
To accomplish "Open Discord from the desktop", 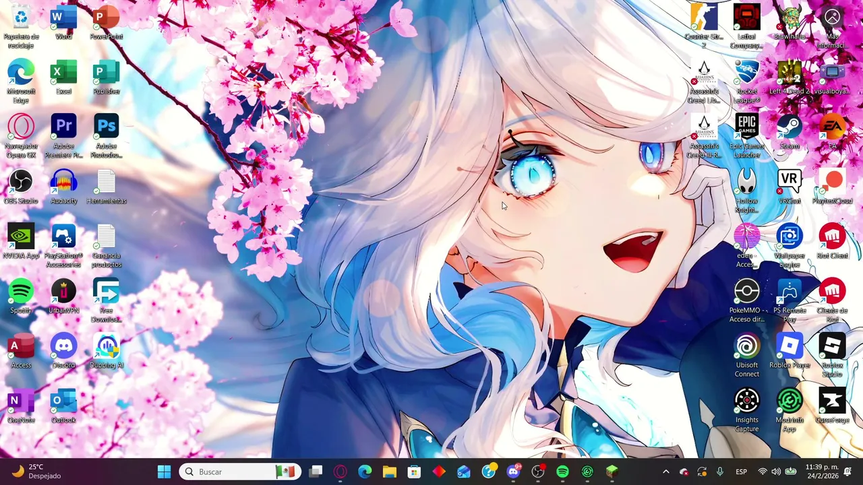I will (x=63, y=350).
